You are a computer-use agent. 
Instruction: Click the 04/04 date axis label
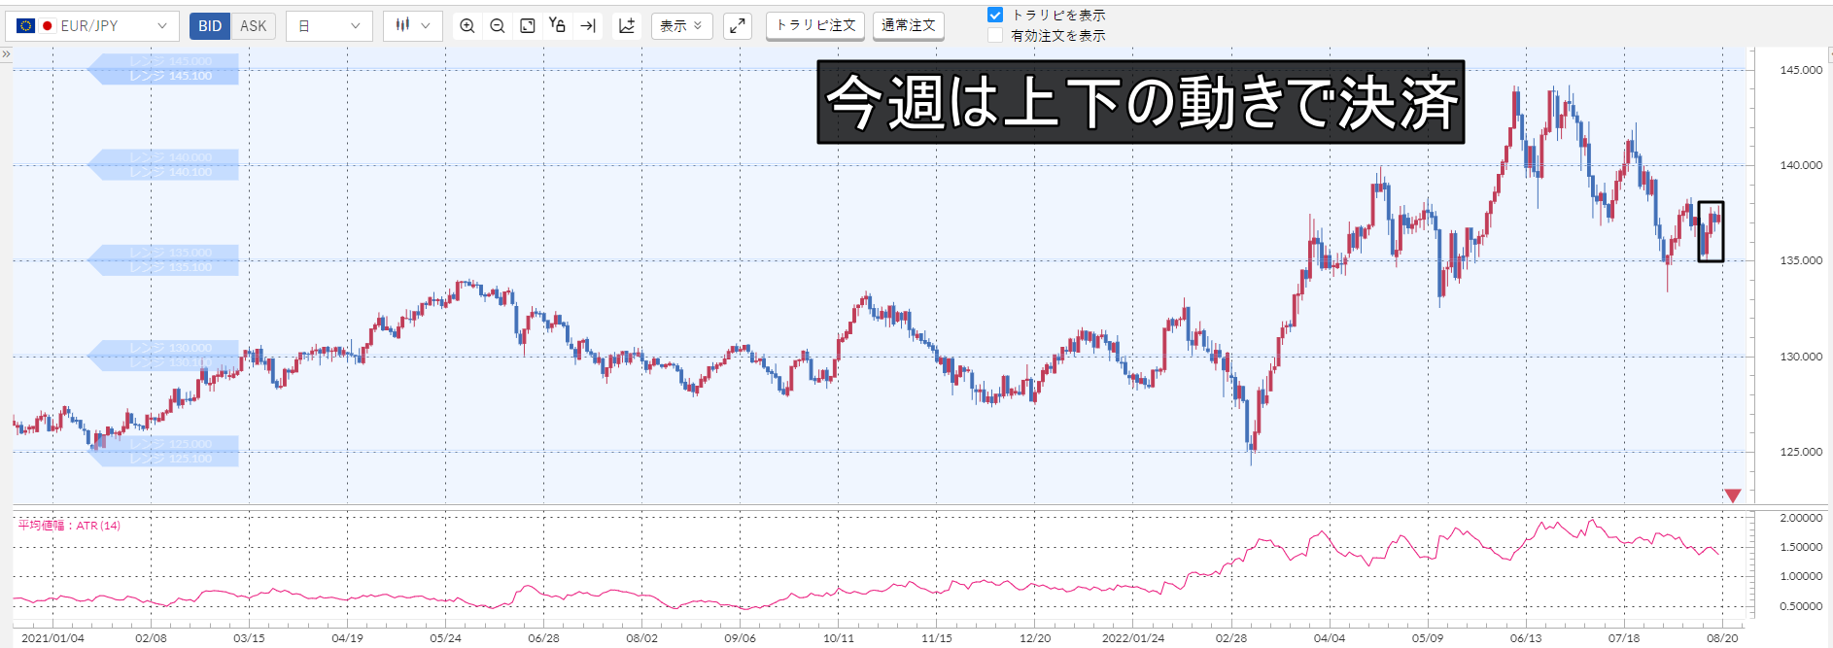[1330, 638]
